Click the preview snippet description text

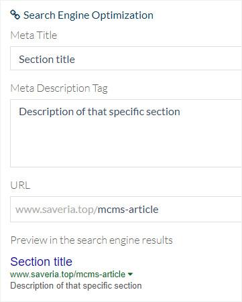coord(76,286)
